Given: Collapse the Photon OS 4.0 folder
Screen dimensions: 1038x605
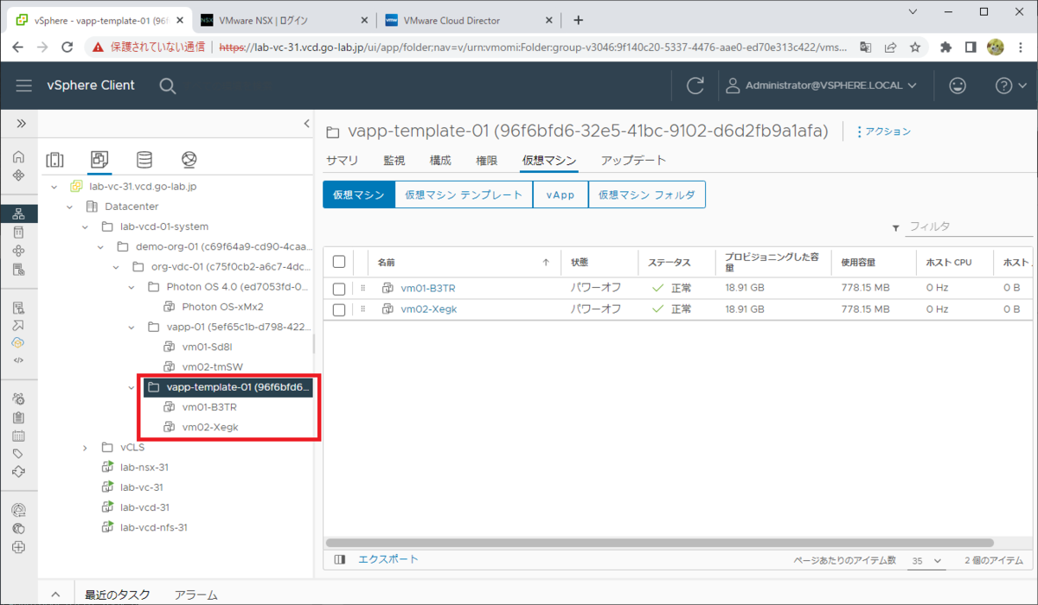Looking at the screenshot, I should (x=131, y=286).
